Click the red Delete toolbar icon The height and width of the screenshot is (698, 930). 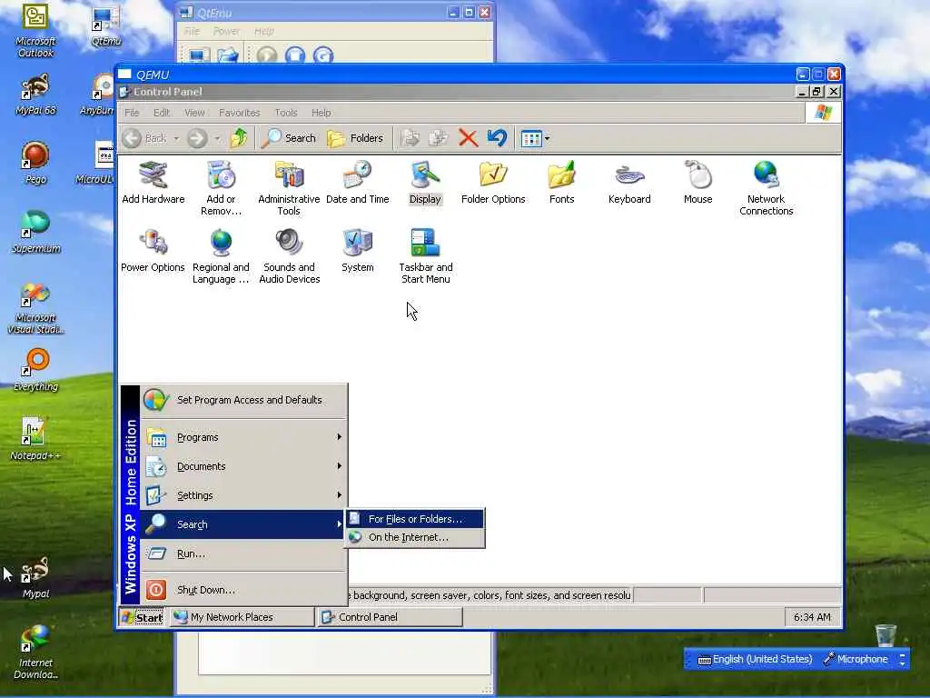[468, 138]
